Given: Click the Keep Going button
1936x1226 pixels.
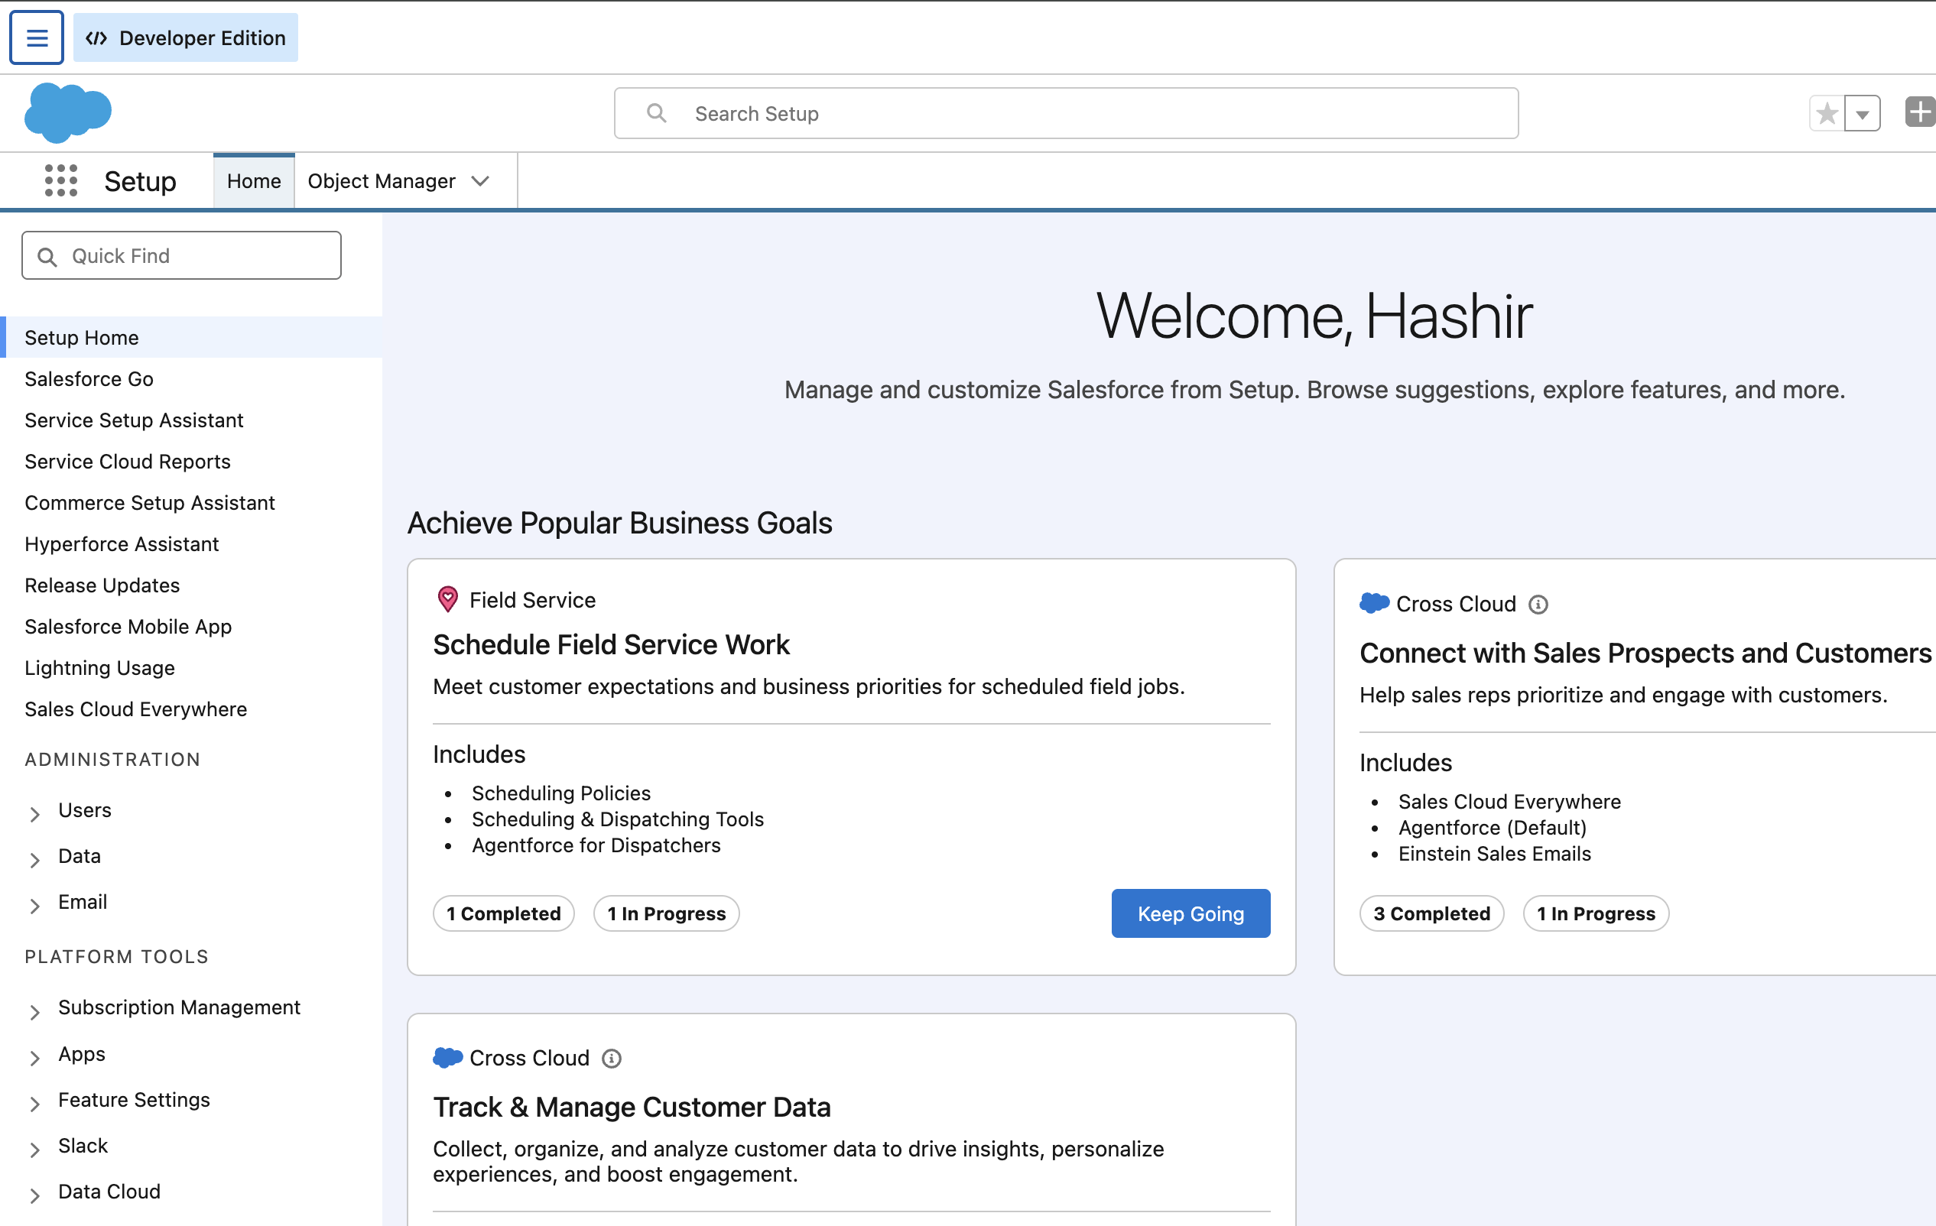Looking at the screenshot, I should (x=1191, y=913).
